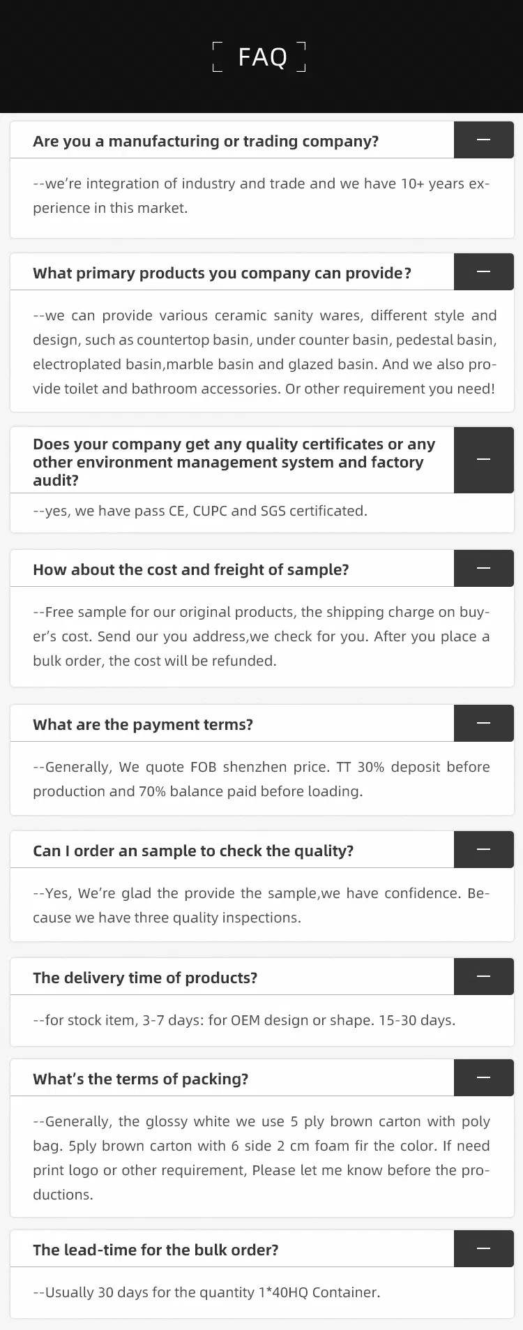Click question 'How about the cost and freight of sample?'

[x=190, y=569]
